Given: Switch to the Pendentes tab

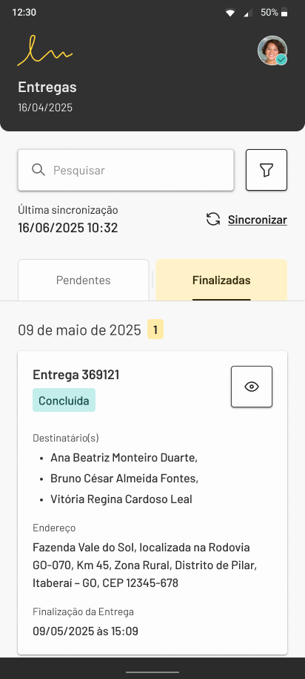Looking at the screenshot, I should tap(84, 280).
